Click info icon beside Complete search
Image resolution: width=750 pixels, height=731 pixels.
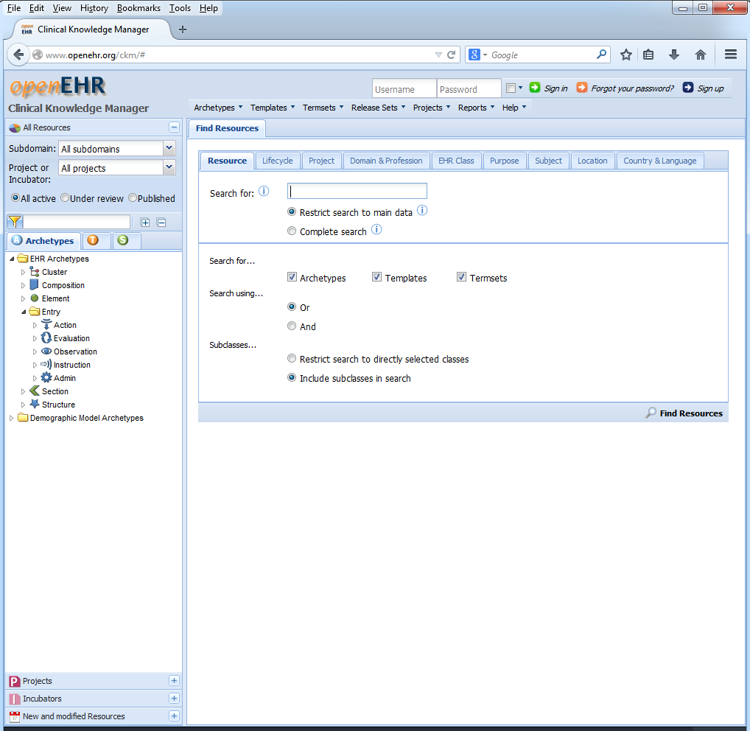376,230
